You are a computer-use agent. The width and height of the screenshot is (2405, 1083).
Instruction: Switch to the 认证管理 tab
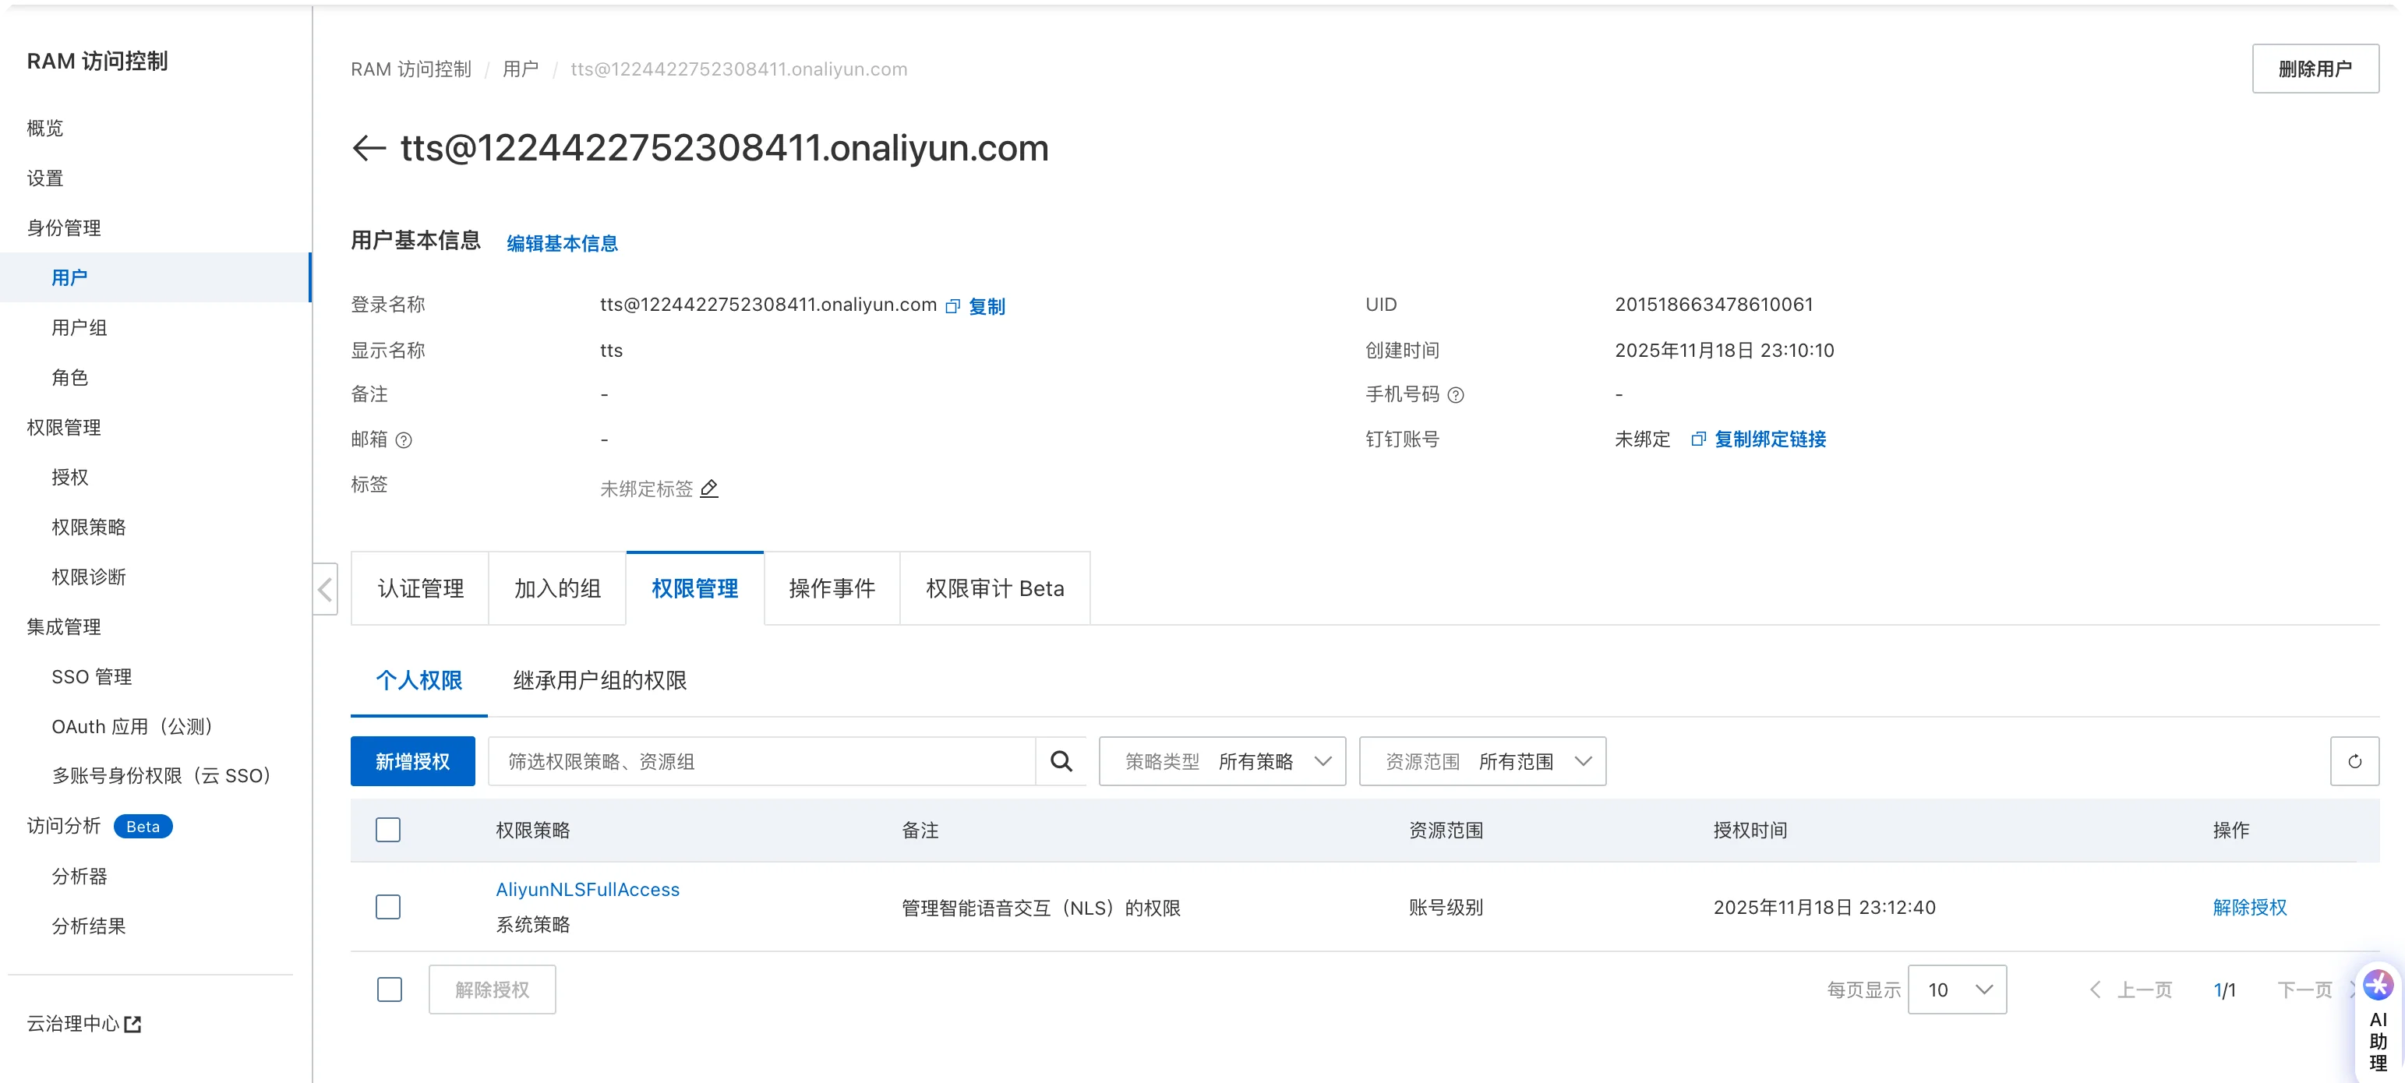(x=420, y=588)
